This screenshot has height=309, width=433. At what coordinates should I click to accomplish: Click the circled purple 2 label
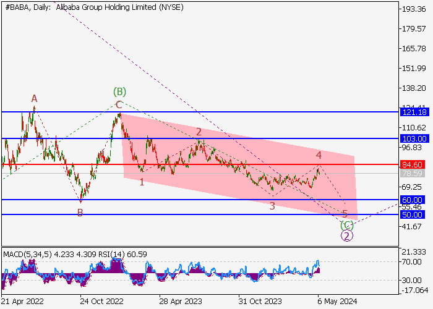click(347, 236)
